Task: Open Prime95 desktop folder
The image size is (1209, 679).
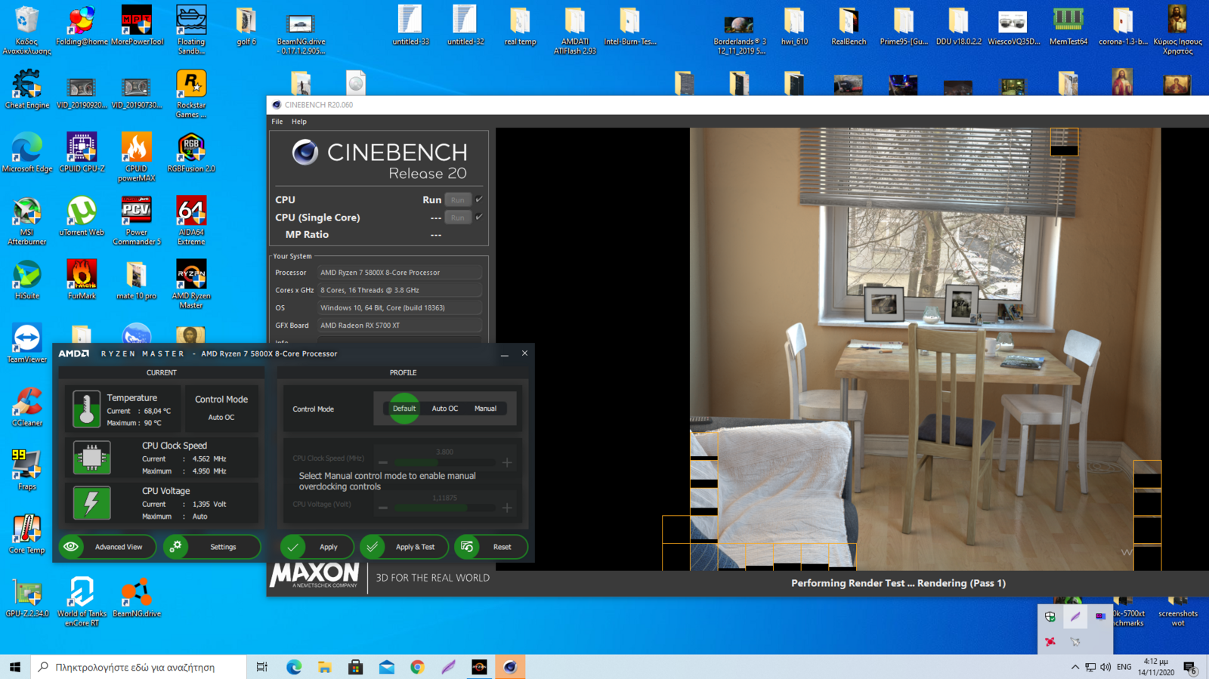Action: (904, 26)
